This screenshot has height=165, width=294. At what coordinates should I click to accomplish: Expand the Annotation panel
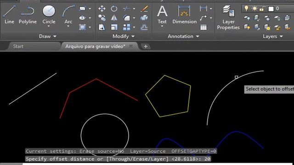[x=183, y=36]
